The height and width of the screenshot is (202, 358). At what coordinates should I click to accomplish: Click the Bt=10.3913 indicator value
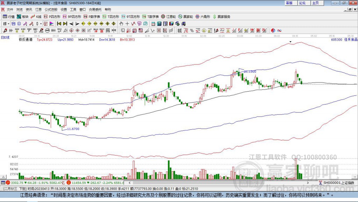coord(127,39)
